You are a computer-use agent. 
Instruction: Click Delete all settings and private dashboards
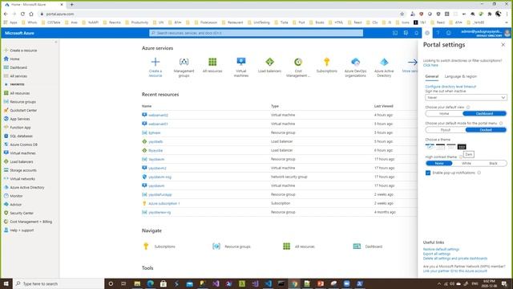(455, 258)
